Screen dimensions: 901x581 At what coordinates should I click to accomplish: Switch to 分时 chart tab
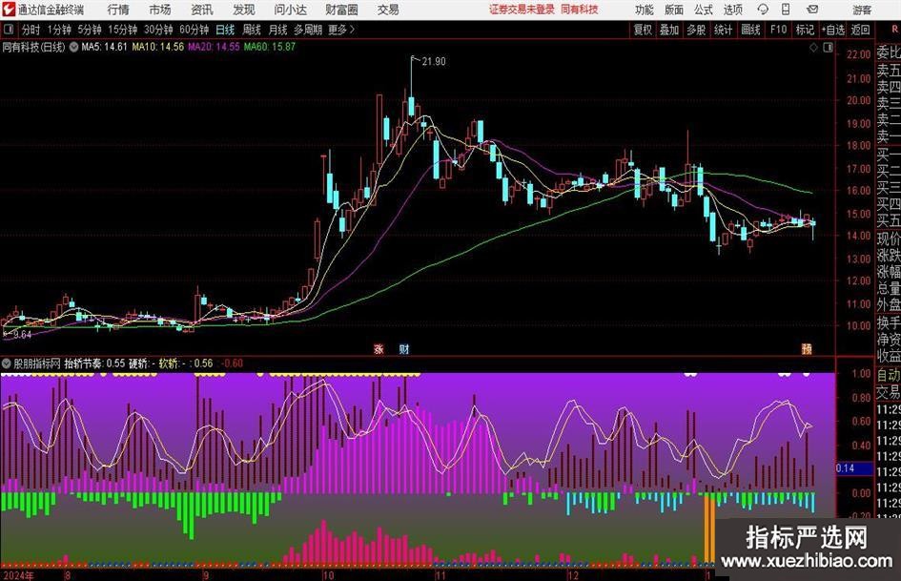31,30
